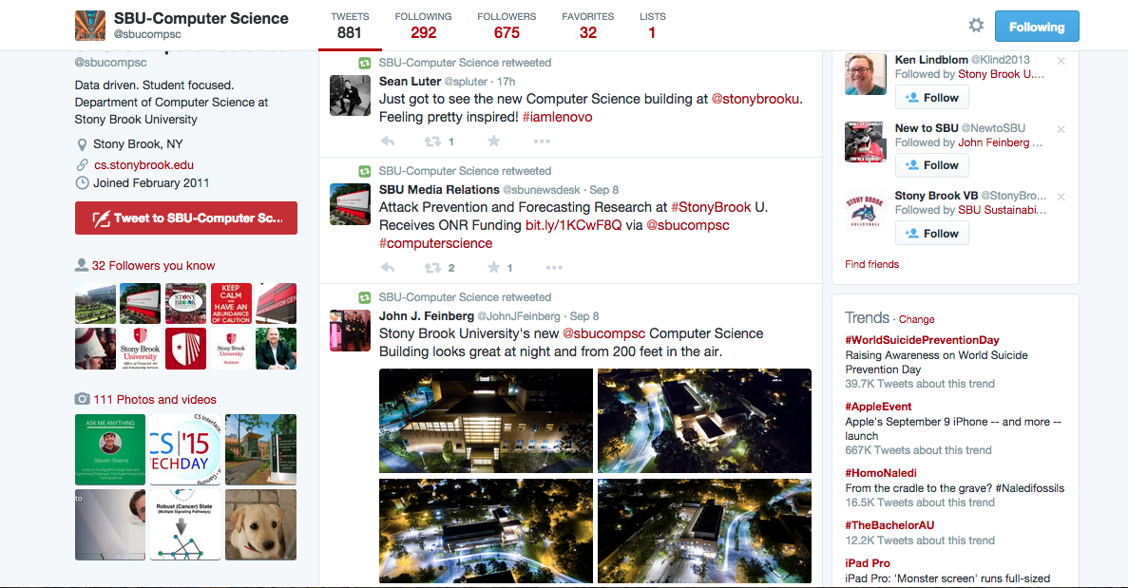Click Sep 8 timestamp on Feinberg tweet
Image resolution: width=1128 pixels, height=588 pixels.
tap(584, 316)
